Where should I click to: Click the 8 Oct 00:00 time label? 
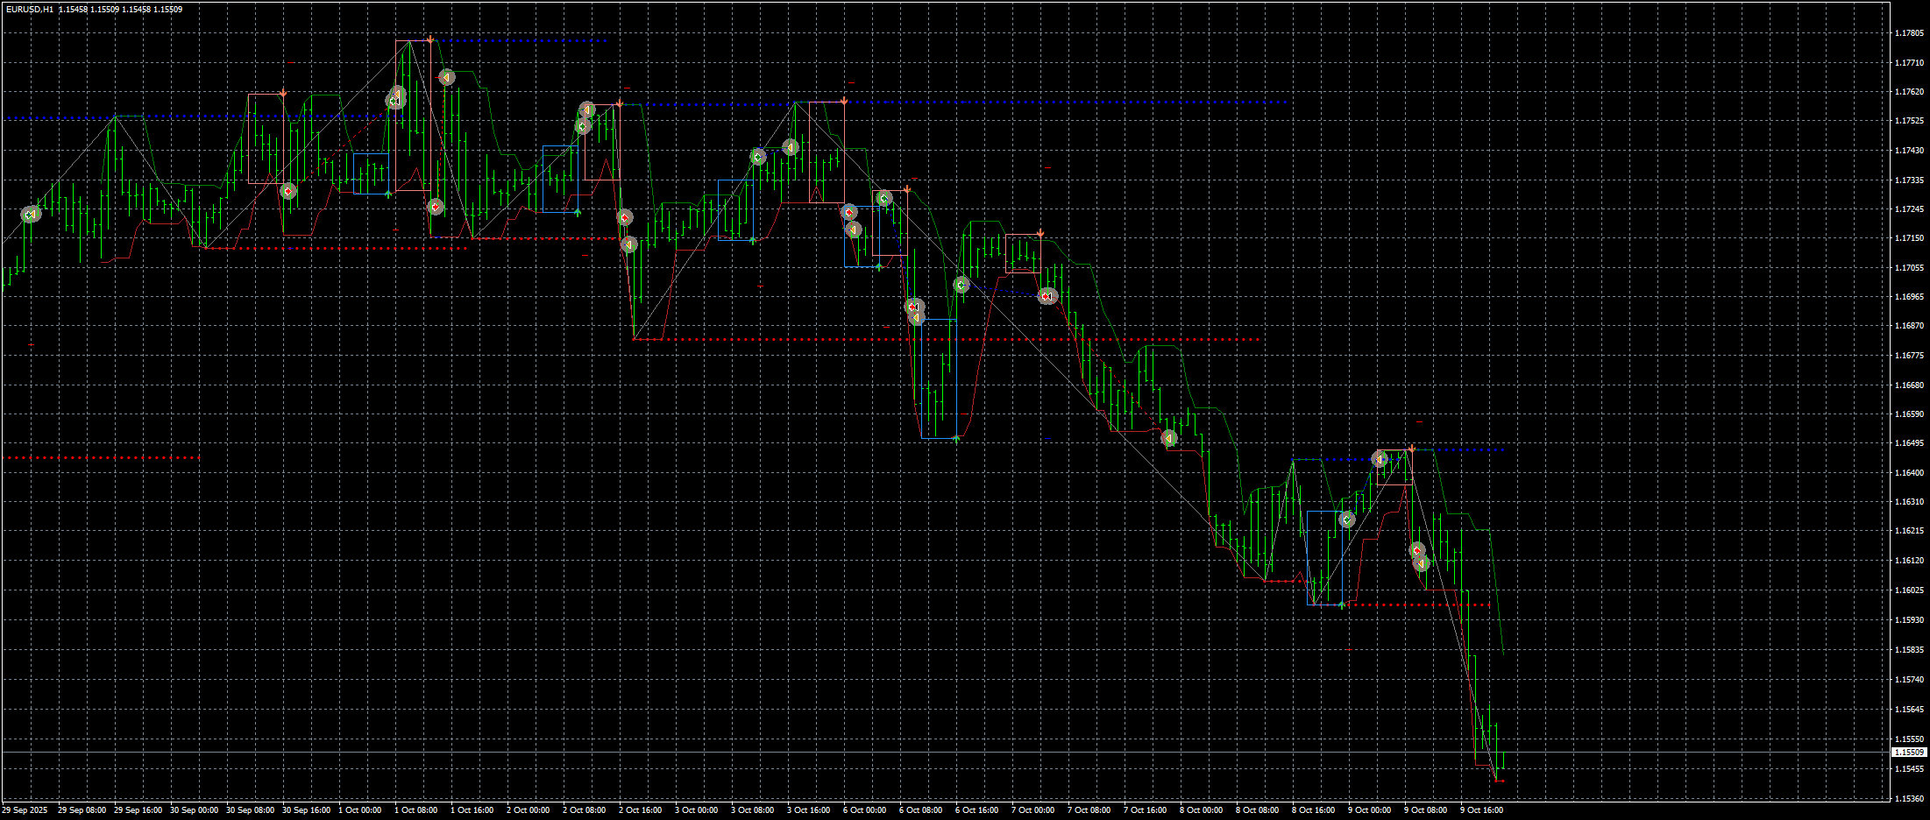coord(1201,809)
